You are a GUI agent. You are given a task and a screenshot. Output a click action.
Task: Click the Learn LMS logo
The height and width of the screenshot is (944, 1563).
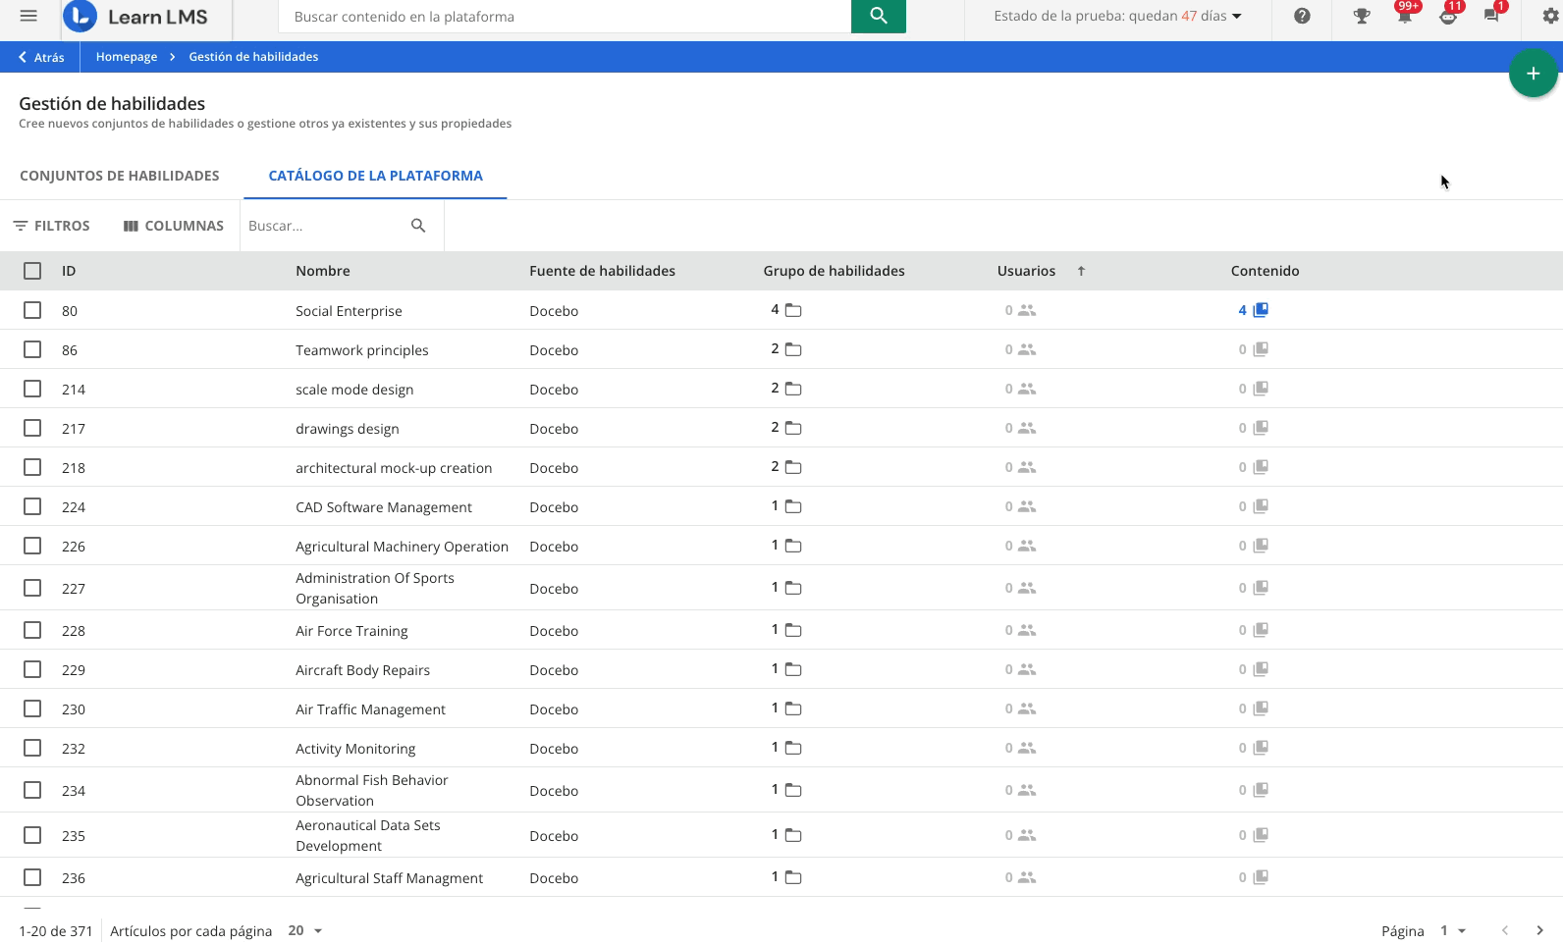(x=135, y=16)
